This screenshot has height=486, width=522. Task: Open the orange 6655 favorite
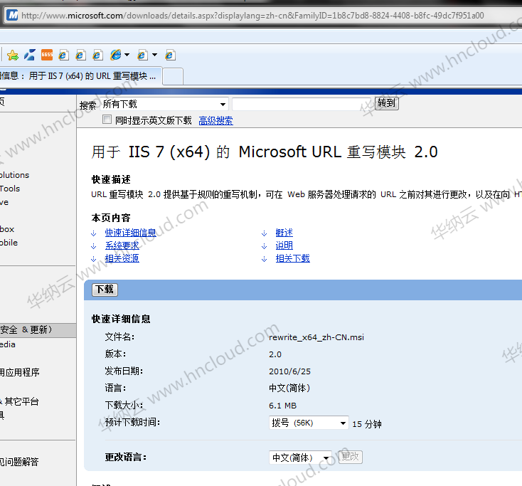(x=47, y=55)
